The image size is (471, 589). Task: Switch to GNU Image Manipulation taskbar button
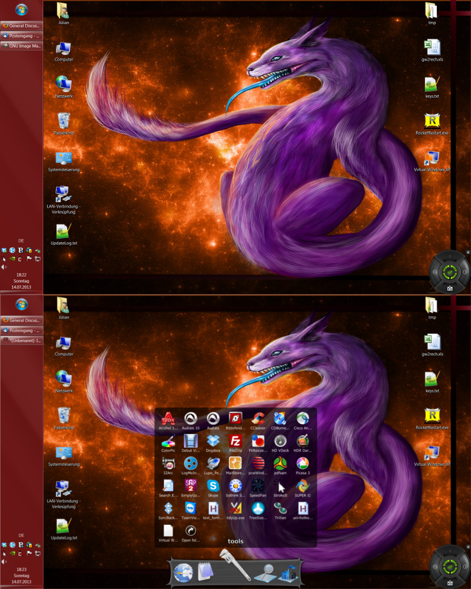22,45
